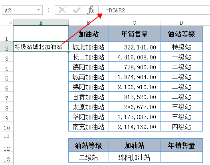Screen dimensions: 210x165
Task: Select cell 华阳加油站
Action: pyautogui.click(x=89, y=117)
